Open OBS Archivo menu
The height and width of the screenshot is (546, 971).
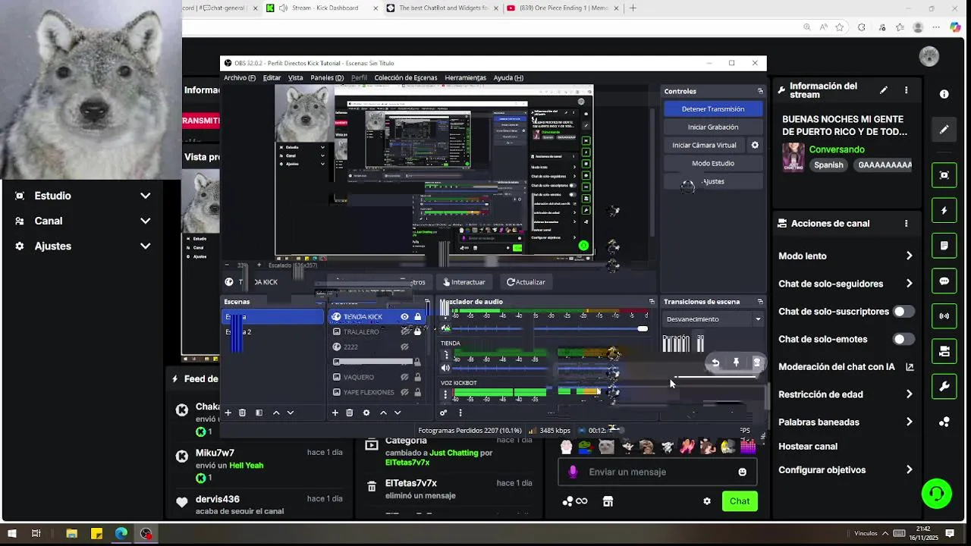tap(239, 77)
